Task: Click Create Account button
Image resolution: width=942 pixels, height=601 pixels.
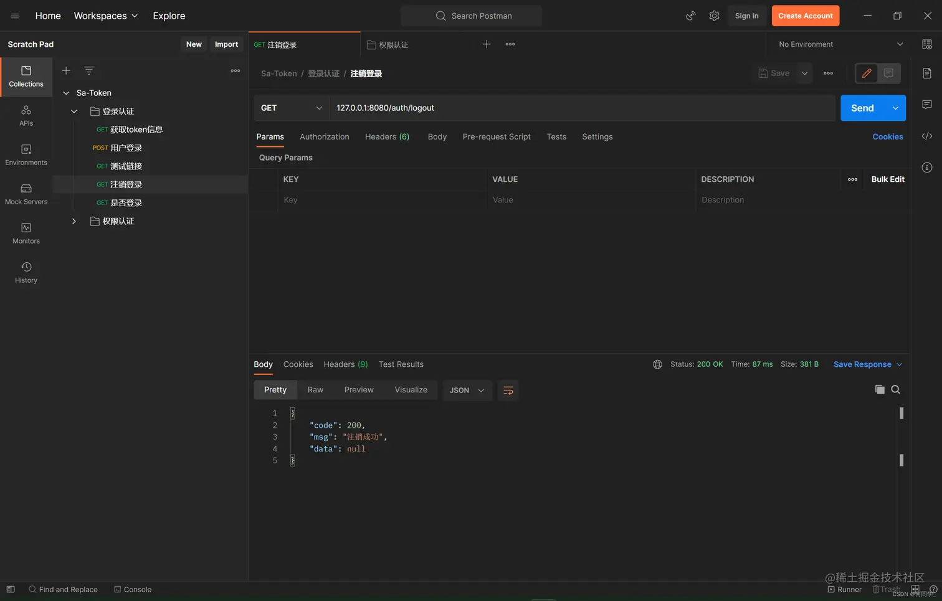Action: pos(806,16)
